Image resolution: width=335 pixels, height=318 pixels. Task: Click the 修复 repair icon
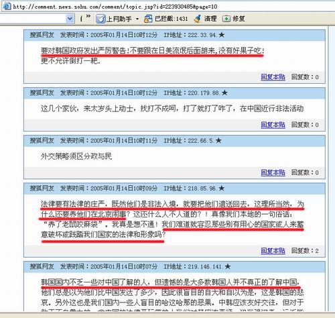point(226,19)
